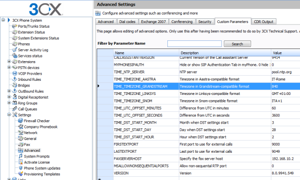Click the Ports/Trunks Status icon
This screenshot has width=300, height=180.
15,26
